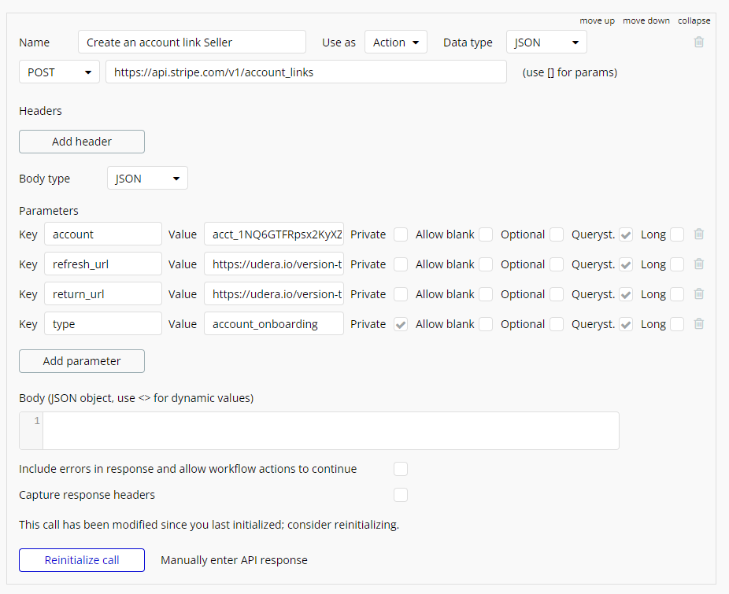Expand the Body type JSON dropdown

pyautogui.click(x=147, y=179)
